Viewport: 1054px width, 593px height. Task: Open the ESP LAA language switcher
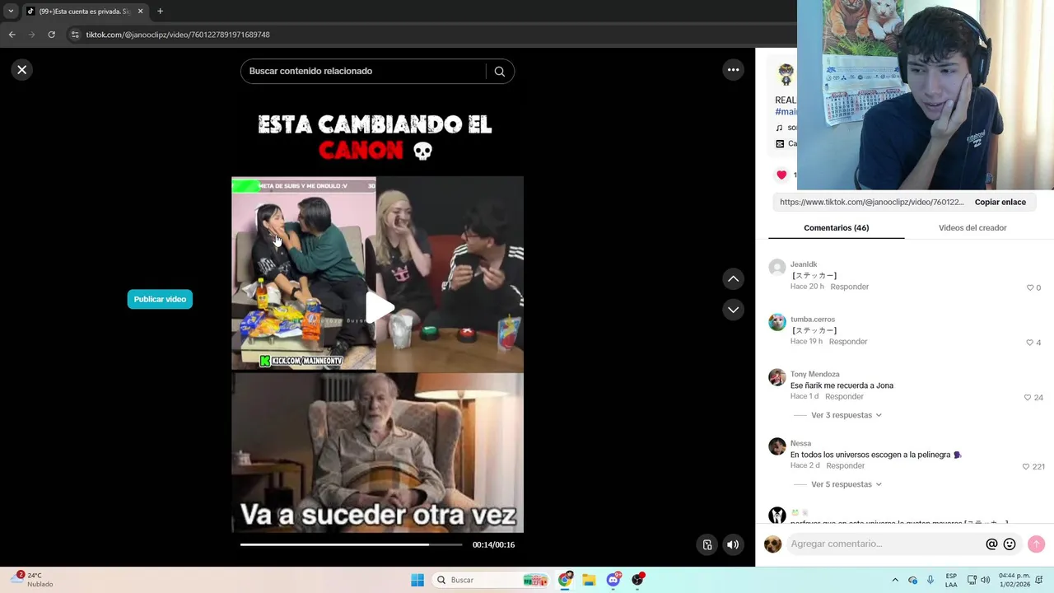tap(951, 580)
